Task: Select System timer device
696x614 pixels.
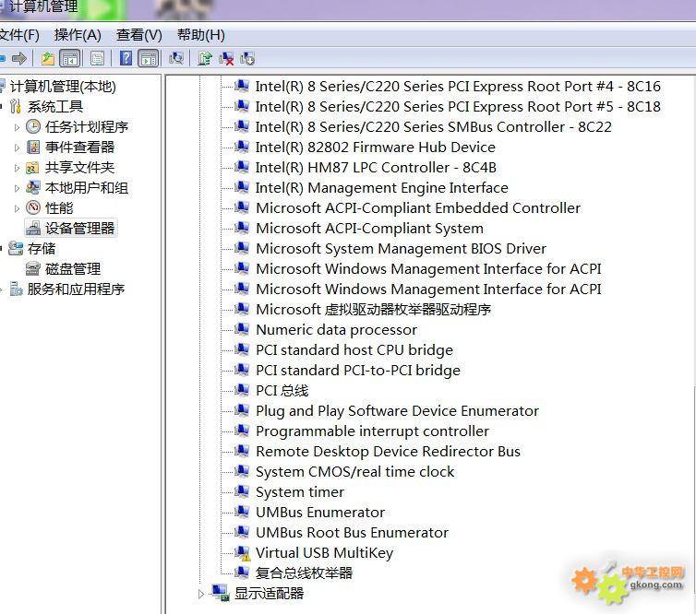Action: [x=300, y=492]
